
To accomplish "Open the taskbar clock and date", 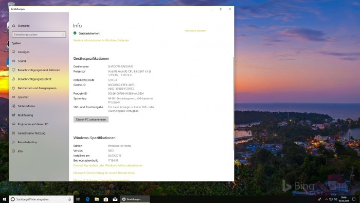I will (344, 199).
